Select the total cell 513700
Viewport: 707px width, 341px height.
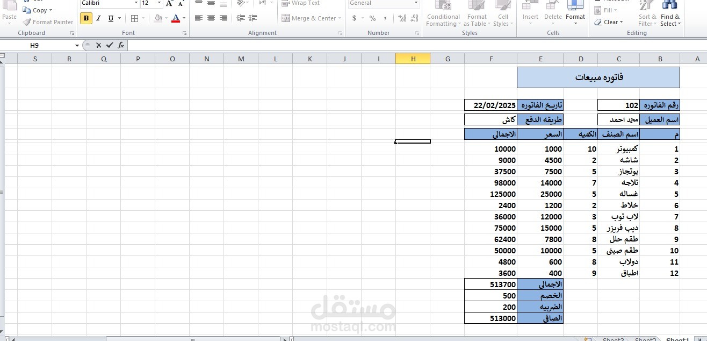[x=491, y=284]
